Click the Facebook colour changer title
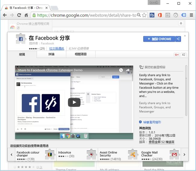196x171 pixels. pos(28,154)
